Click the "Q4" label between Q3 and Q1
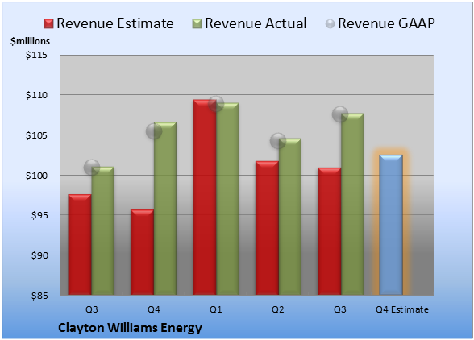 click(x=153, y=309)
